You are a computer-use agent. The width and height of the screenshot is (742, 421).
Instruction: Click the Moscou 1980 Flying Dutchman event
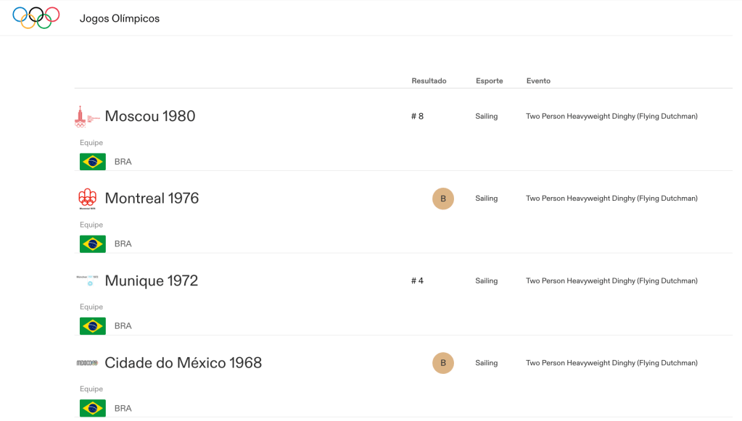tap(611, 116)
